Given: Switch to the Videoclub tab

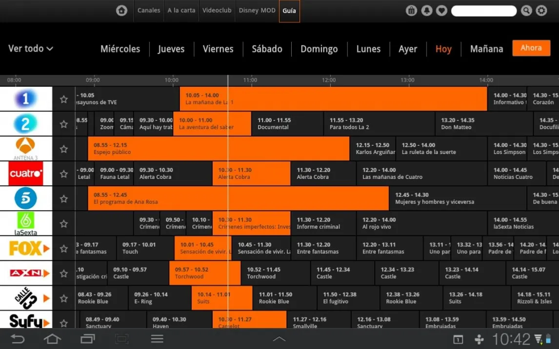Looking at the screenshot, I should point(217,11).
